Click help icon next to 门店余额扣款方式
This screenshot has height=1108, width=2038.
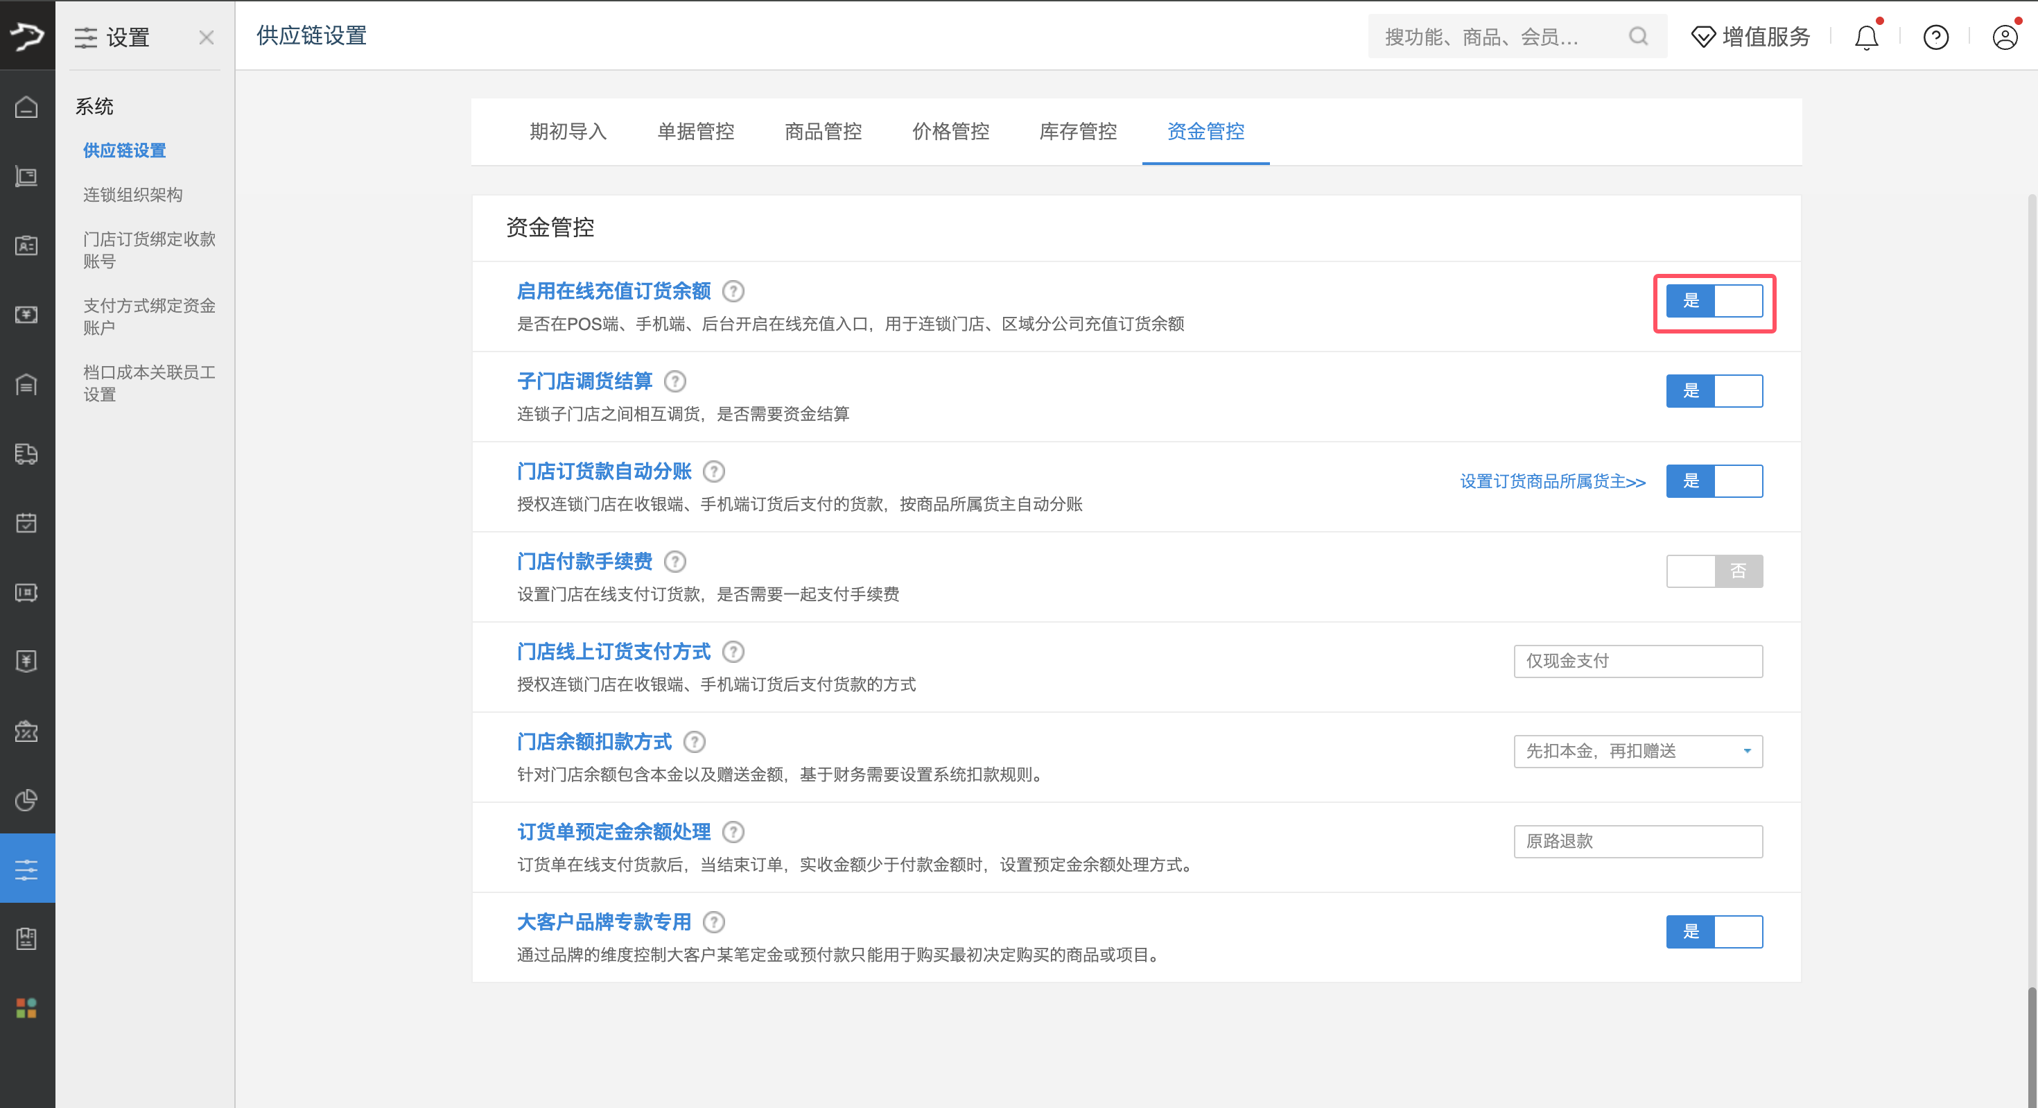pos(695,743)
